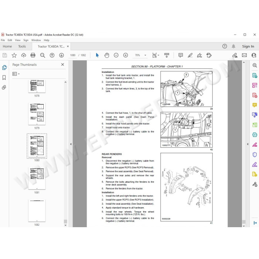
Task: Open the Window menu
Action: 36,40
